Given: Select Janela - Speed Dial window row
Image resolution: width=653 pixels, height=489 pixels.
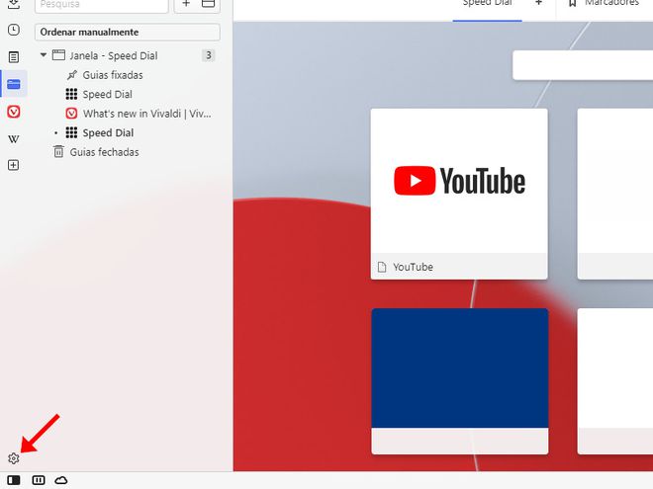Looking at the screenshot, I should 128,55.
